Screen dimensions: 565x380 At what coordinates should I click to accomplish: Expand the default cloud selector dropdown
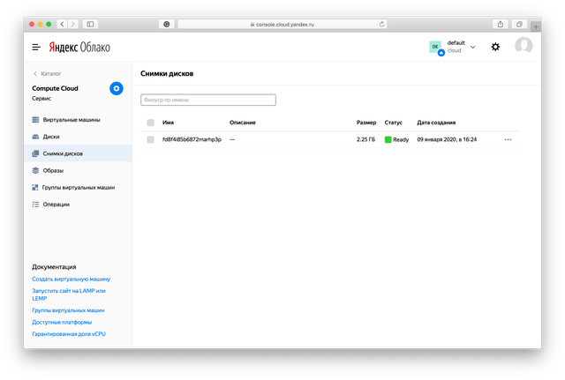(473, 47)
